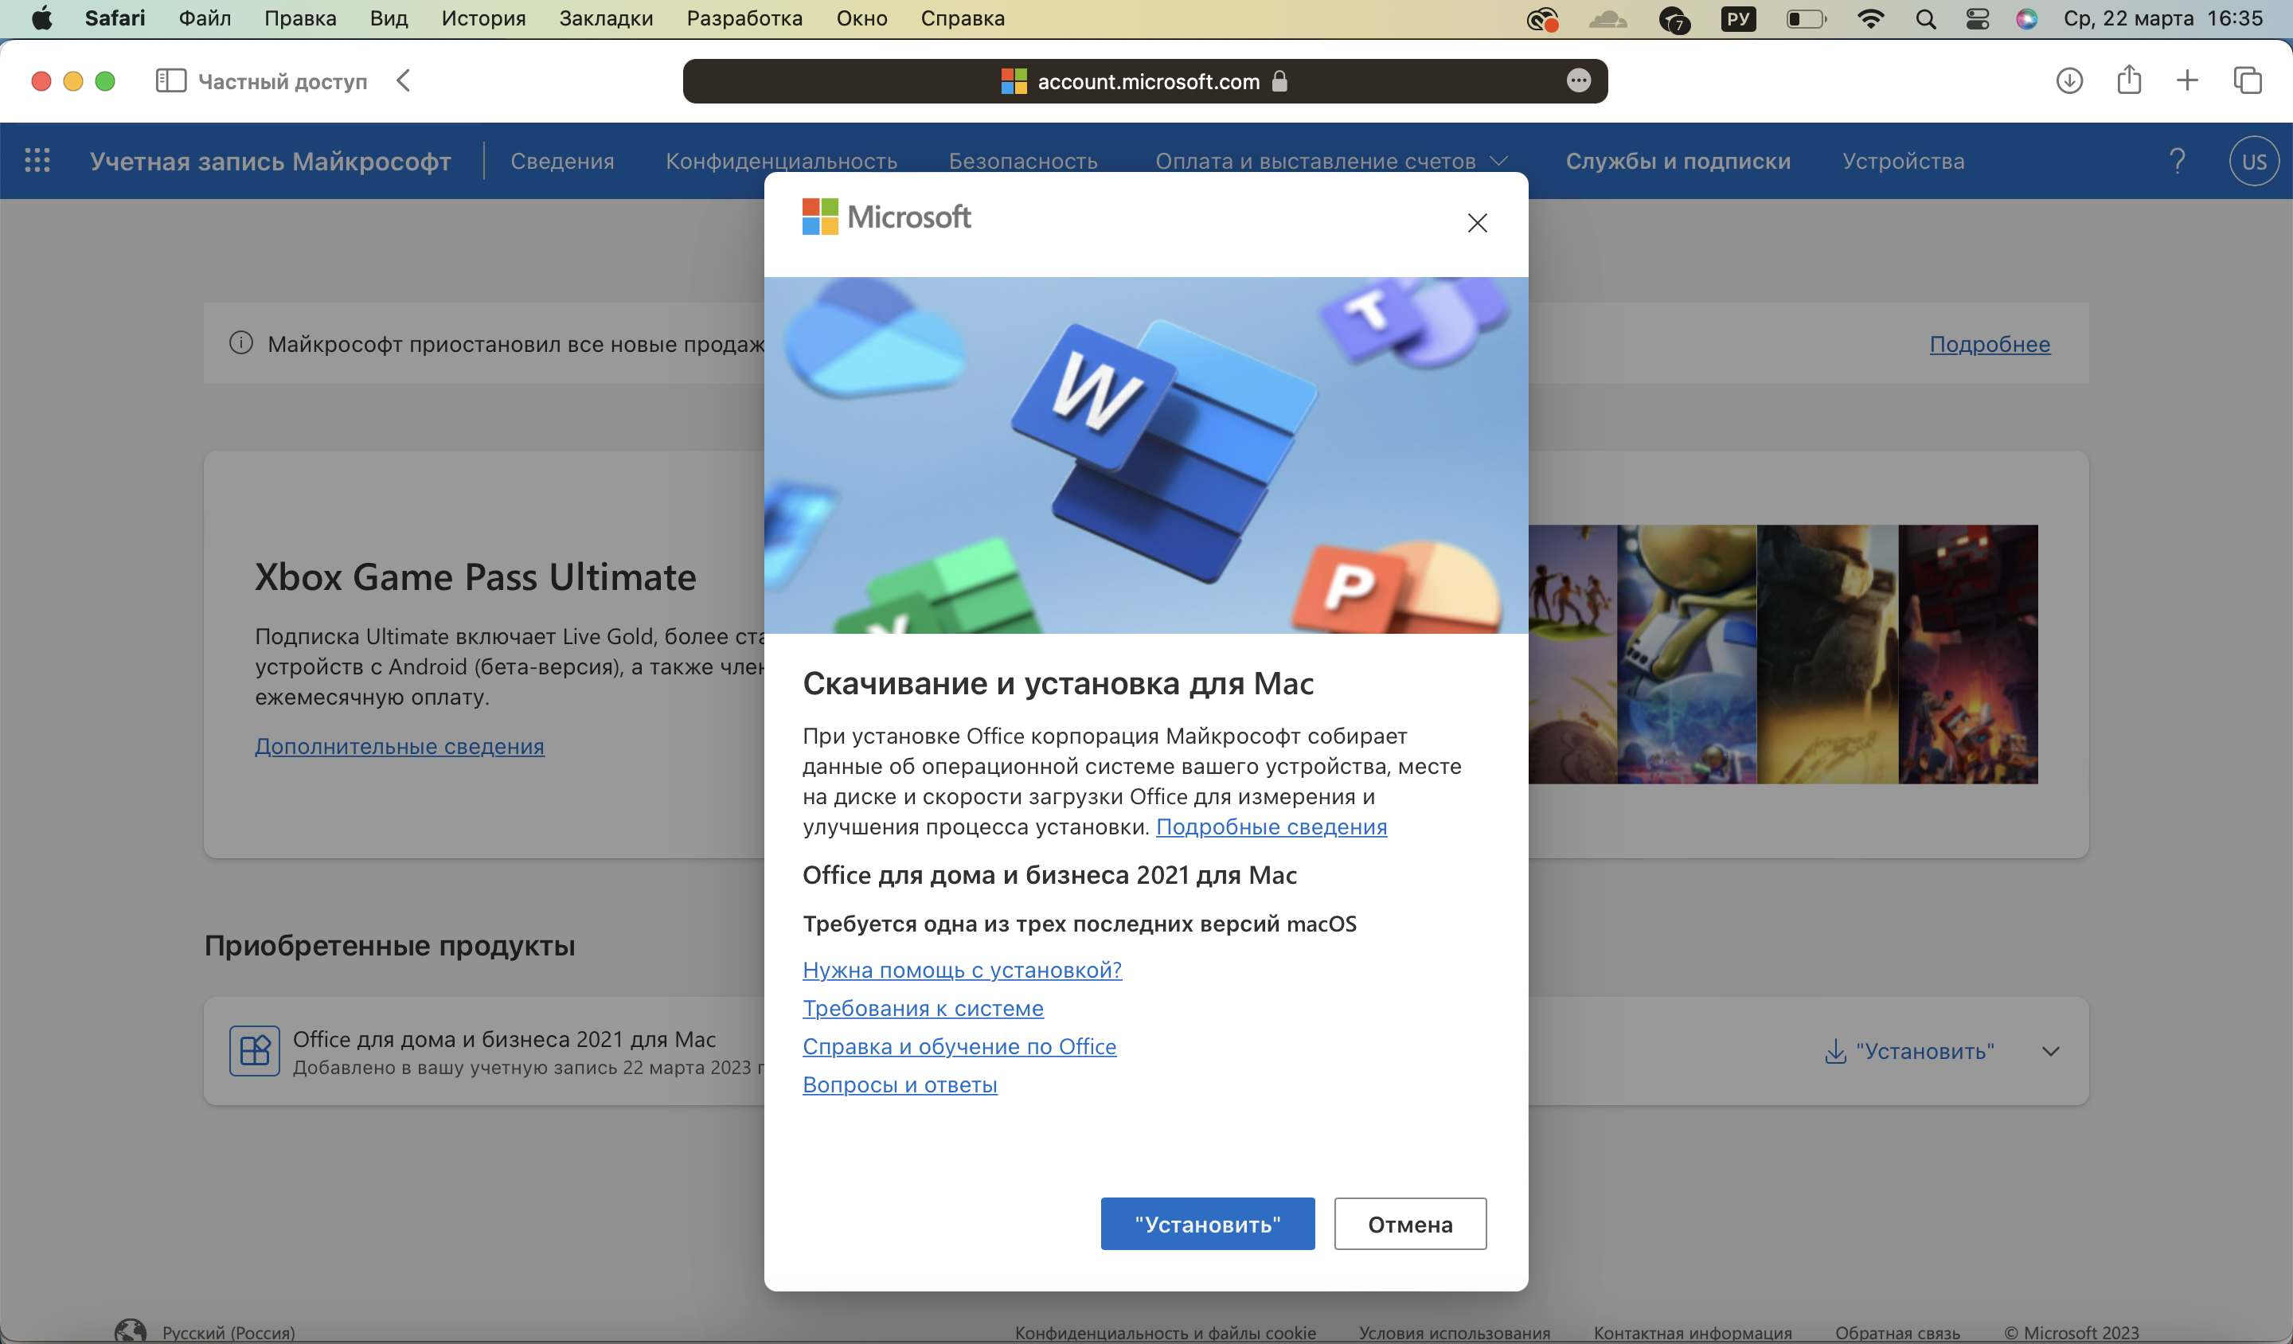Image resolution: width=2293 pixels, height=1344 pixels.
Task: Click the cloud icon in menu bar
Action: [x=1607, y=18]
